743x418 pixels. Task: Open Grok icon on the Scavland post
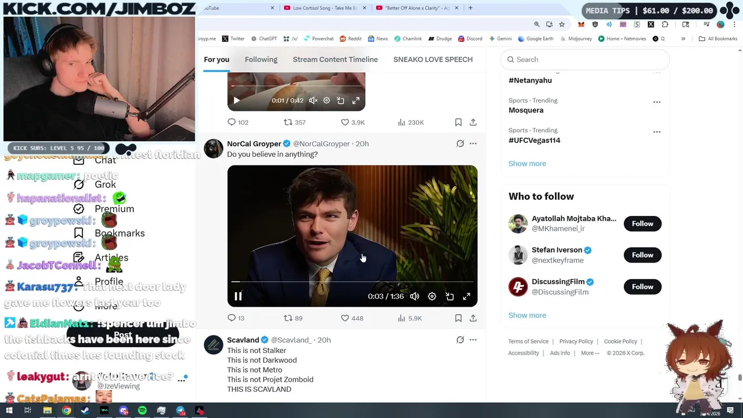[x=460, y=340]
